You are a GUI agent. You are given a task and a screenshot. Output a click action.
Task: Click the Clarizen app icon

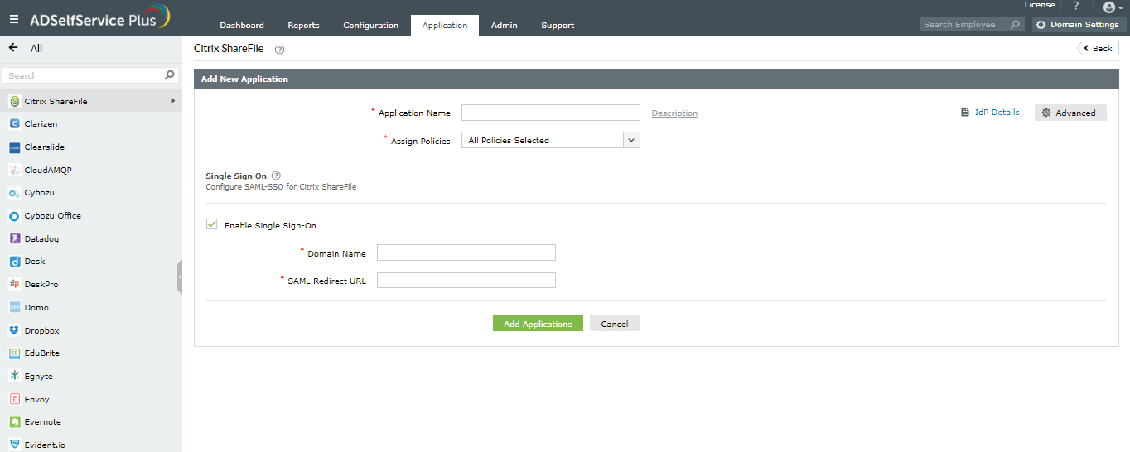[x=15, y=123]
